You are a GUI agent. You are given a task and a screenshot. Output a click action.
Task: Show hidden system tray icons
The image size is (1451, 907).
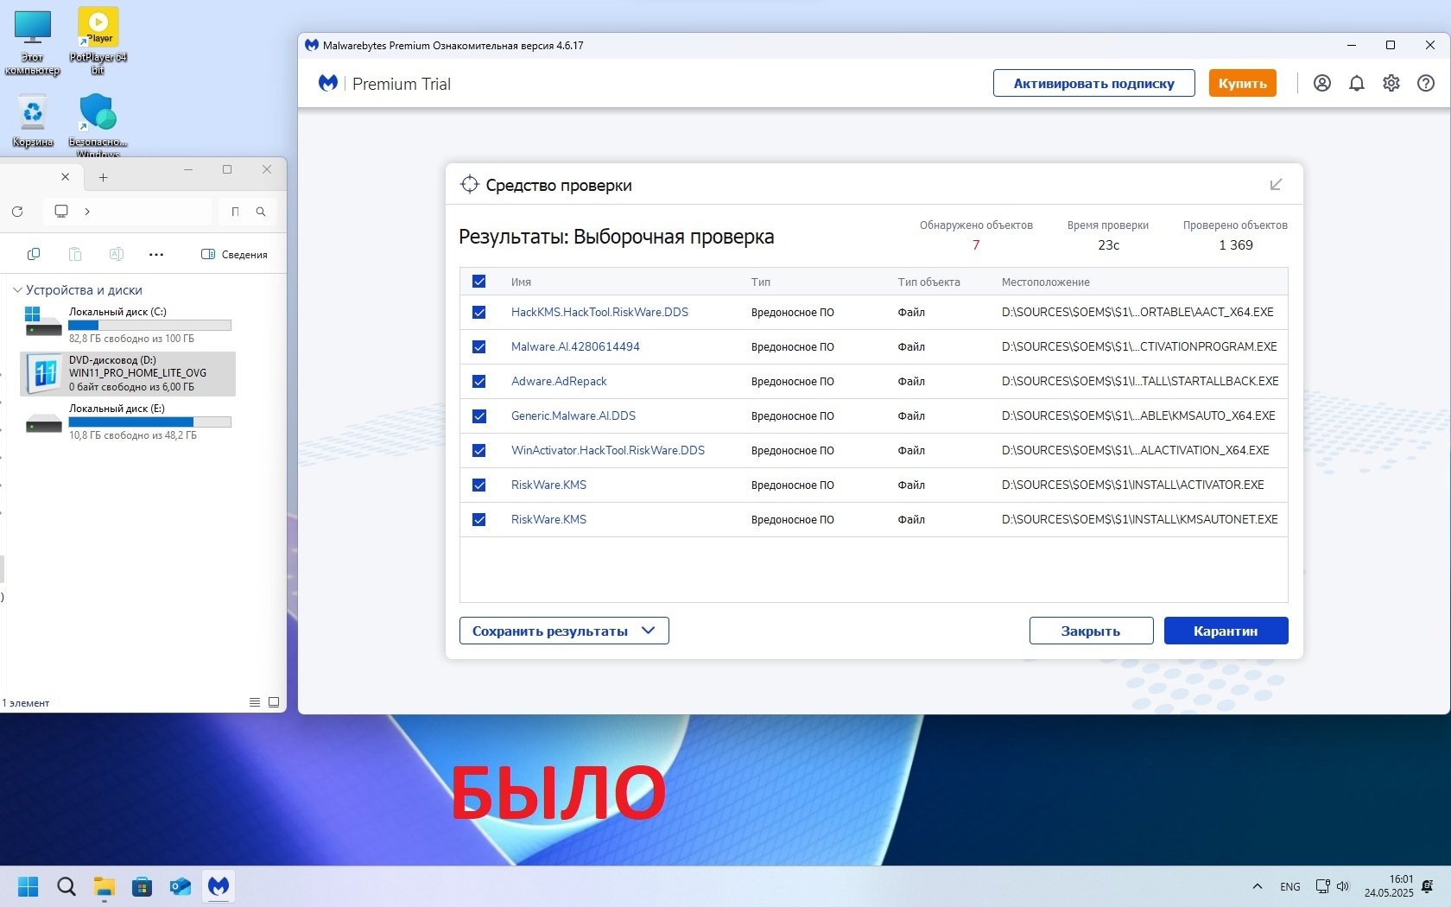point(1258,886)
